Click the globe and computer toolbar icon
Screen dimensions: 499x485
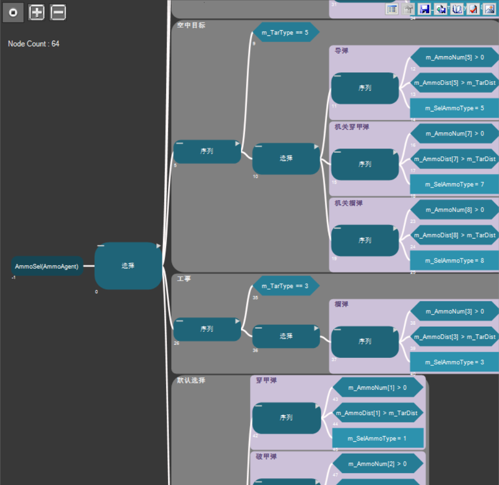(x=441, y=9)
